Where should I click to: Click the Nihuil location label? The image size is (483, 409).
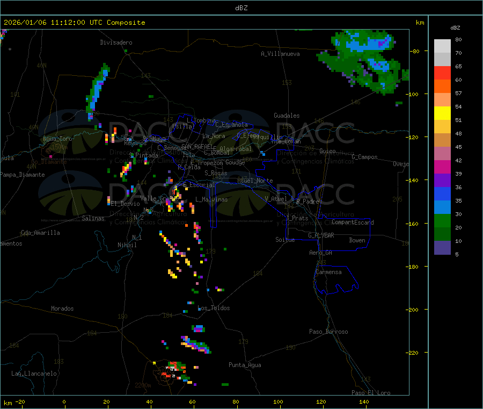point(127,245)
